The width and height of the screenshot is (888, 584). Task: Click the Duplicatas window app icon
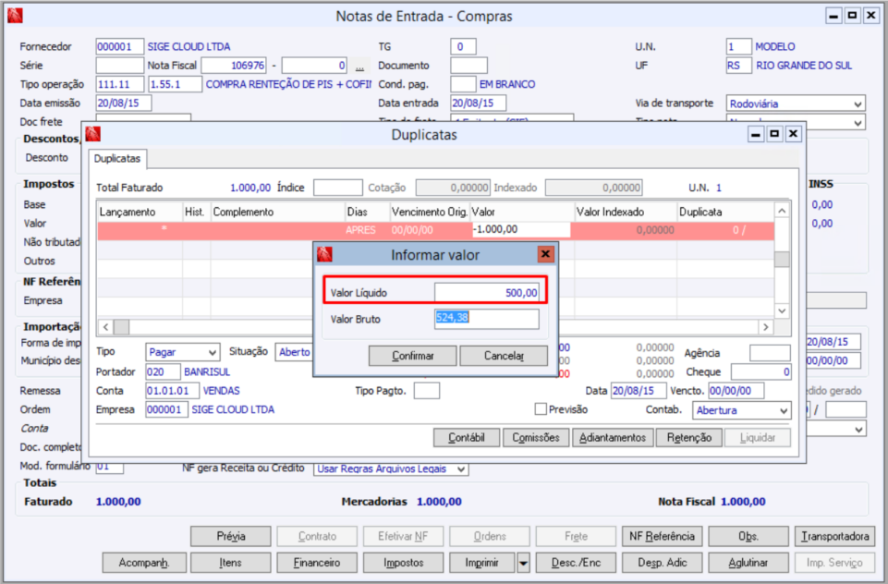[x=93, y=134]
